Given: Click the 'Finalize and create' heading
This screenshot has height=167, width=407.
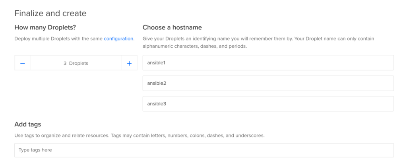Looking at the screenshot, I should 50,13.
